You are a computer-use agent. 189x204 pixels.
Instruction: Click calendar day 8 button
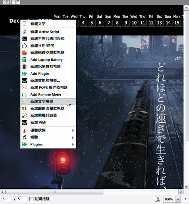117,23
